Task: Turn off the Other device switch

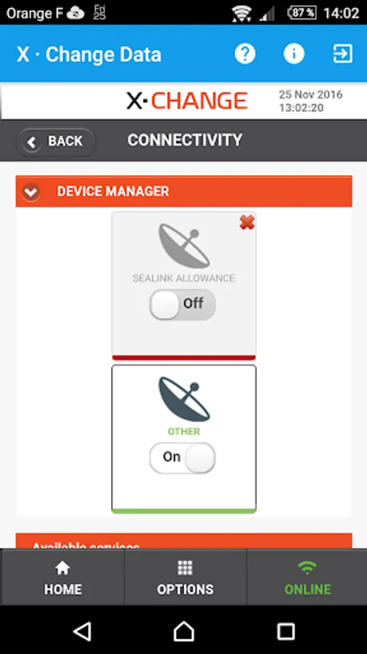Action: coord(183,458)
